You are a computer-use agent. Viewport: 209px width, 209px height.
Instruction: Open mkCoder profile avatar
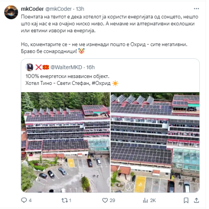[11, 12]
